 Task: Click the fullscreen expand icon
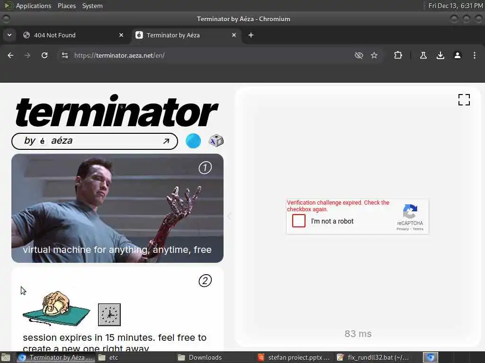tap(464, 100)
